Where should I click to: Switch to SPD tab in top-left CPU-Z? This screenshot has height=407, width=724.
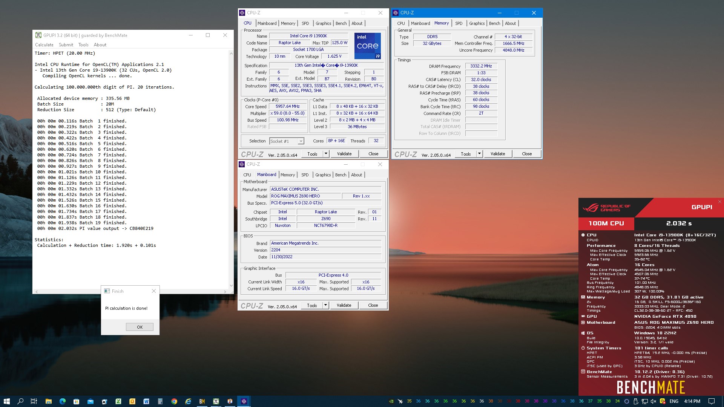tap(305, 23)
